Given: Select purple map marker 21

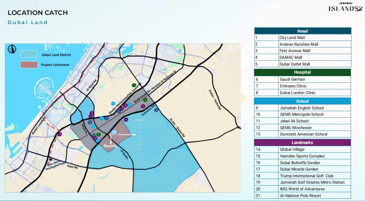Looking at the screenshot, I should 143,106.
